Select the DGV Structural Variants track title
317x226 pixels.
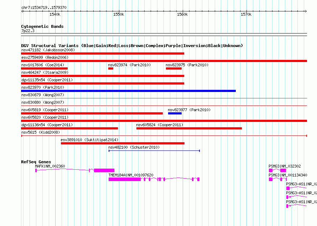pyautogui.click(x=132, y=46)
